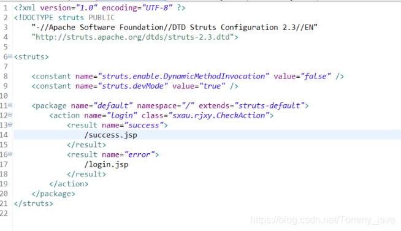Click the closing </action> tag

pos(69,184)
